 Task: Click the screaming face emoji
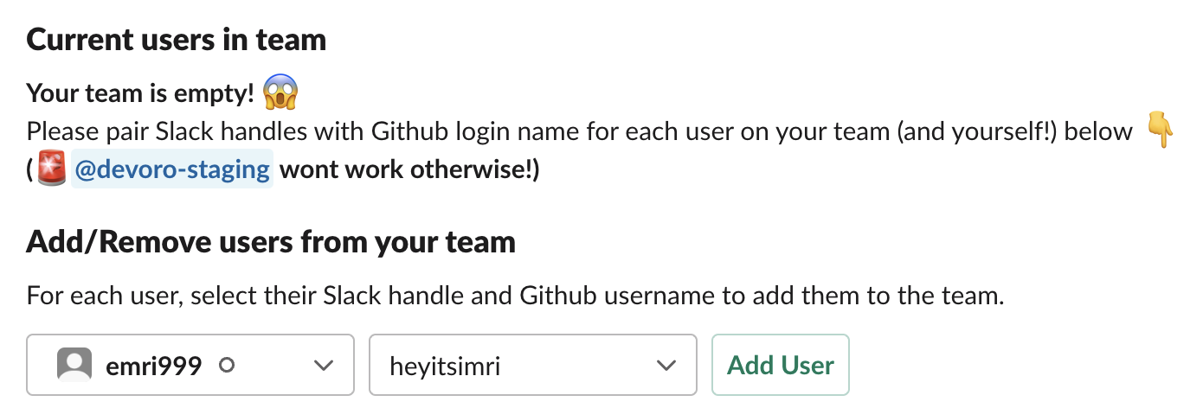click(x=281, y=91)
